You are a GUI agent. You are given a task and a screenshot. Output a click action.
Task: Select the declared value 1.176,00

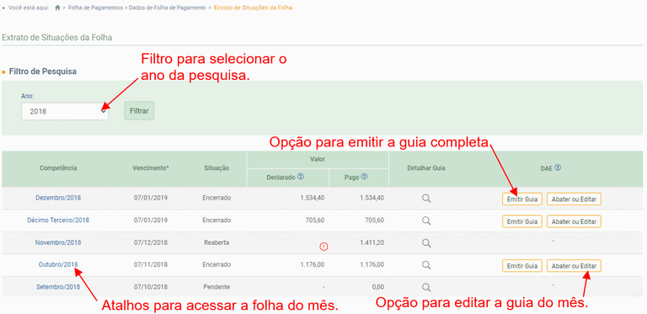pyautogui.click(x=313, y=264)
